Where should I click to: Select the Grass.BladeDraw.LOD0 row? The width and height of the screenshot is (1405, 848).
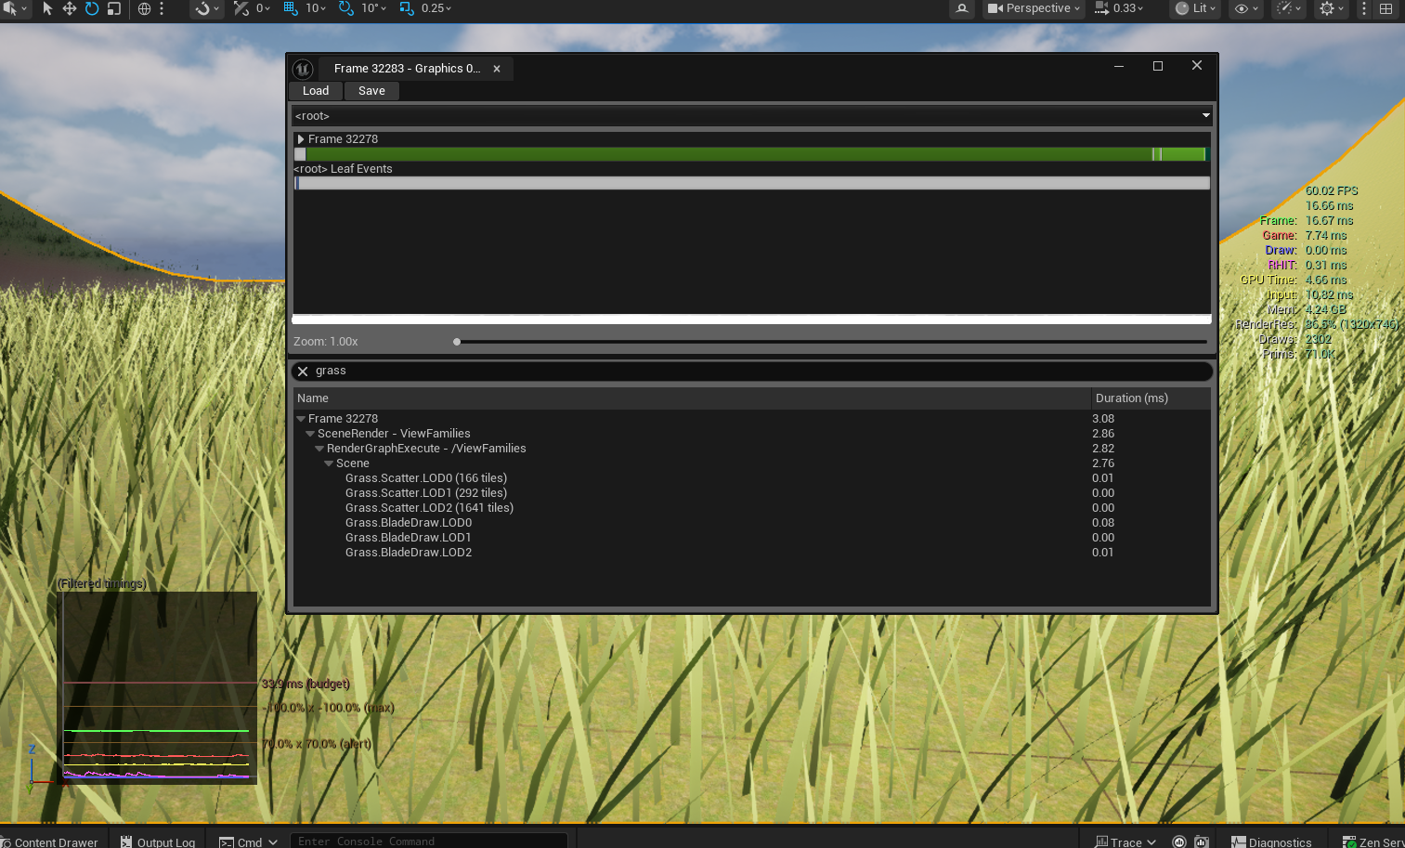point(752,523)
